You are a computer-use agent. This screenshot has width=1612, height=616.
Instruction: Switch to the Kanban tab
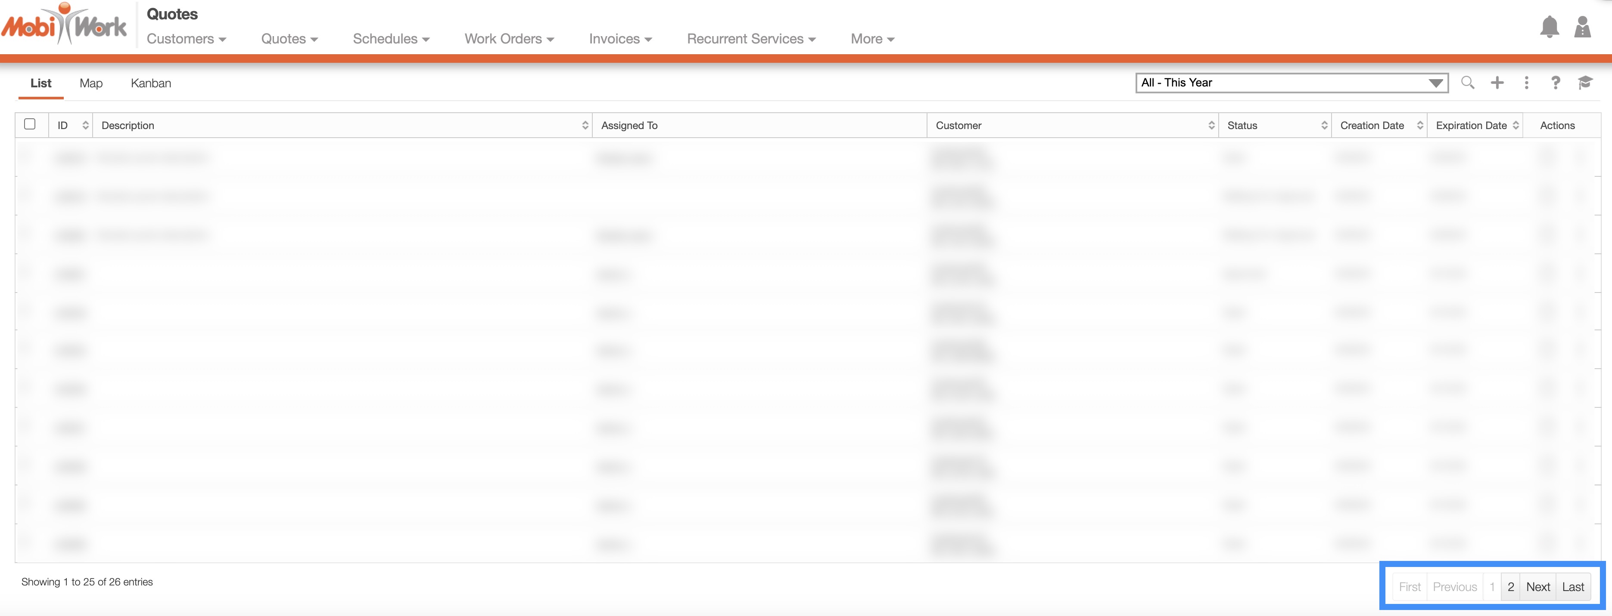pos(151,83)
